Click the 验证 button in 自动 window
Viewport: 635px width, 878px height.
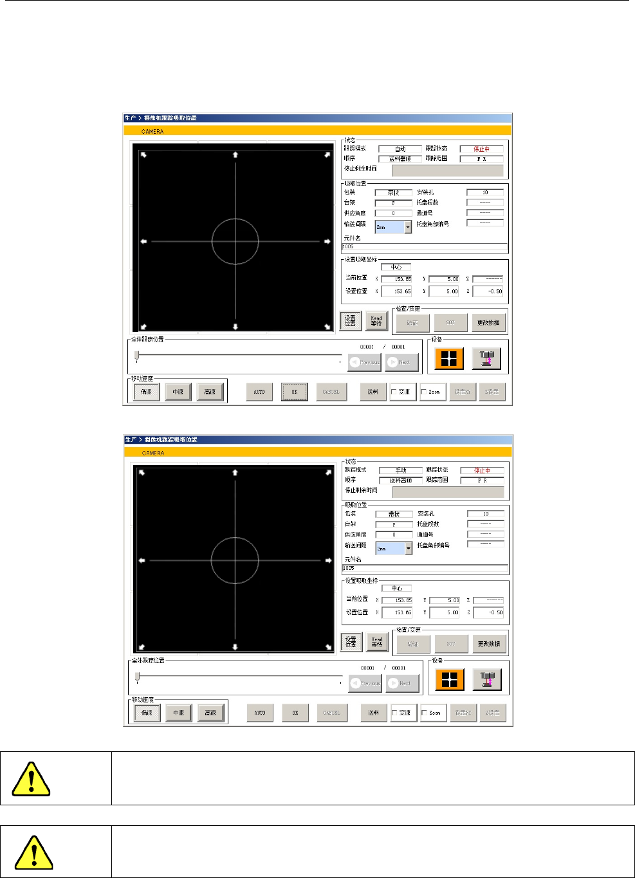click(412, 323)
